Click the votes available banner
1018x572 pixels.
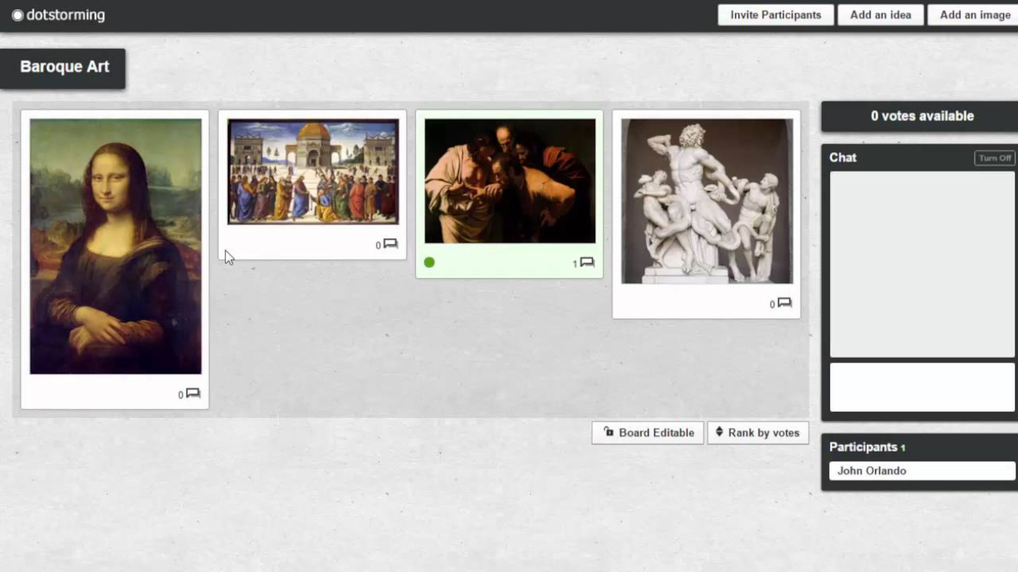[922, 116]
